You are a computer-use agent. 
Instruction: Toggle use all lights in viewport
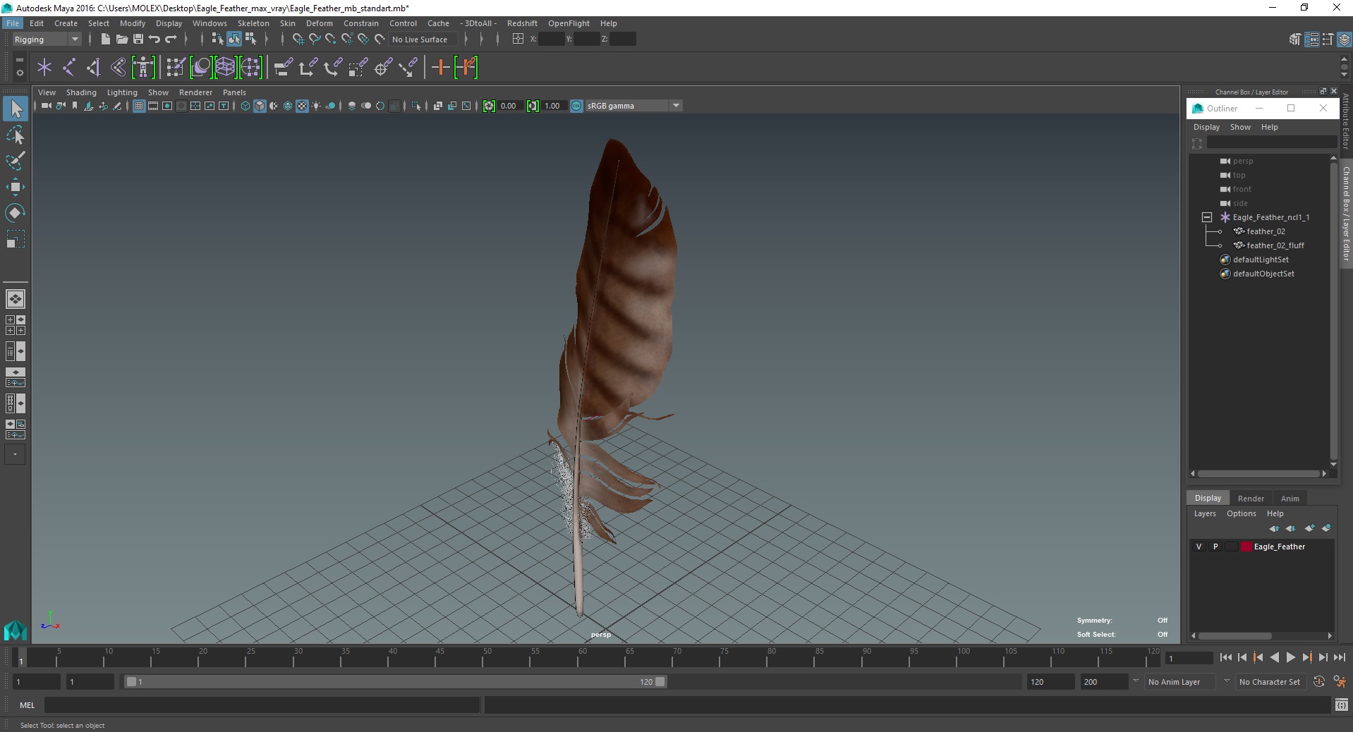(x=316, y=106)
